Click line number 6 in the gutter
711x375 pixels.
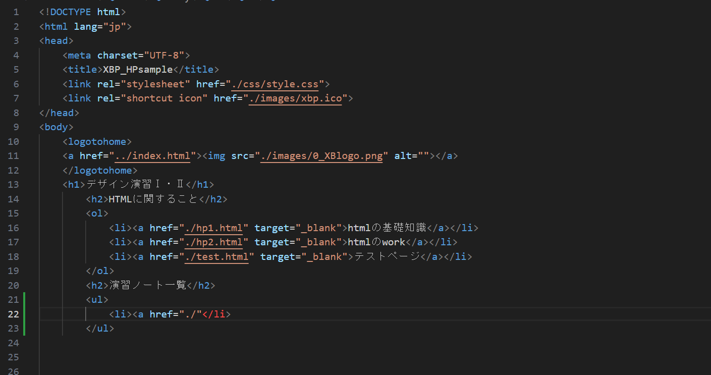[17, 84]
